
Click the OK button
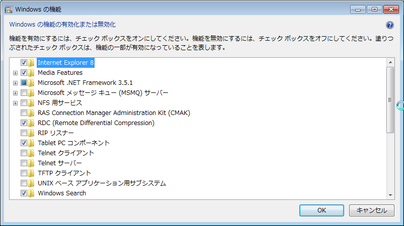click(321, 210)
